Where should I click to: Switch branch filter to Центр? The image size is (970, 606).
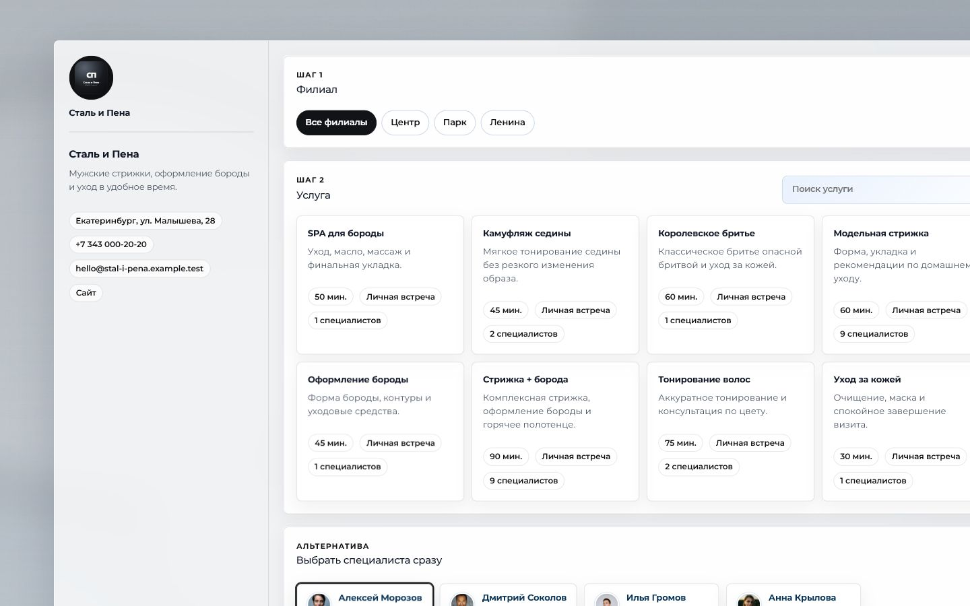[406, 123]
